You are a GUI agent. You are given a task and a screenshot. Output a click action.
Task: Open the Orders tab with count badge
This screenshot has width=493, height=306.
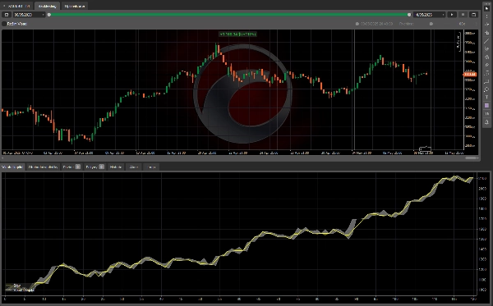pos(95,167)
